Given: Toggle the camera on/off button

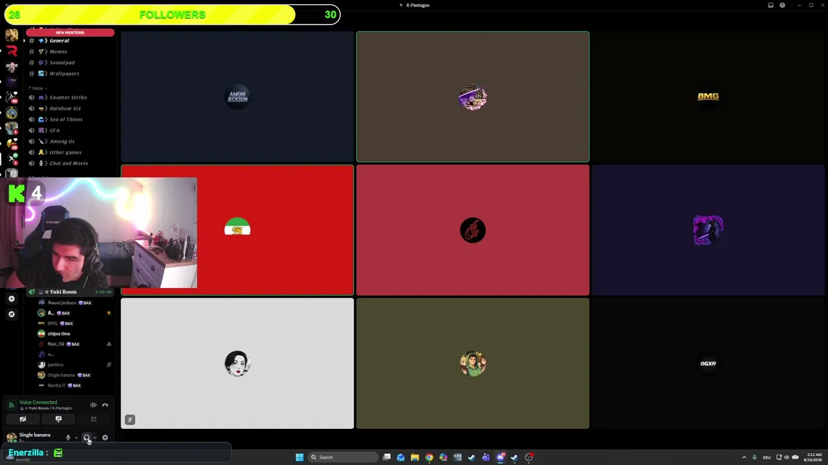Looking at the screenshot, I should [x=23, y=419].
